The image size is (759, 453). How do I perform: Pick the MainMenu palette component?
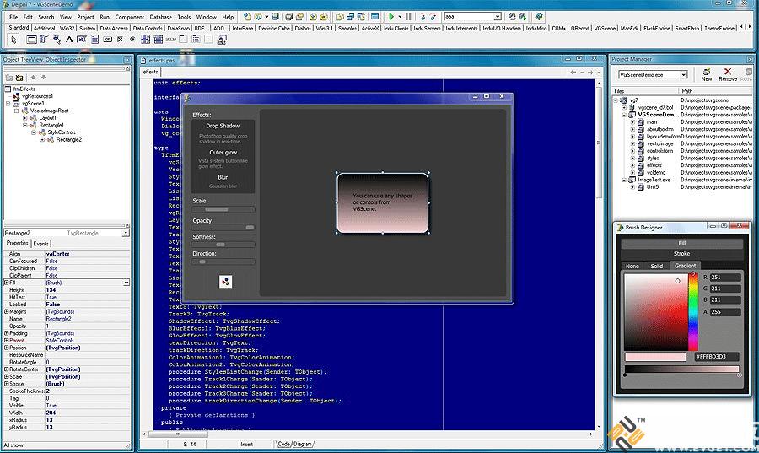pyautogui.click(x=44, y=39)
